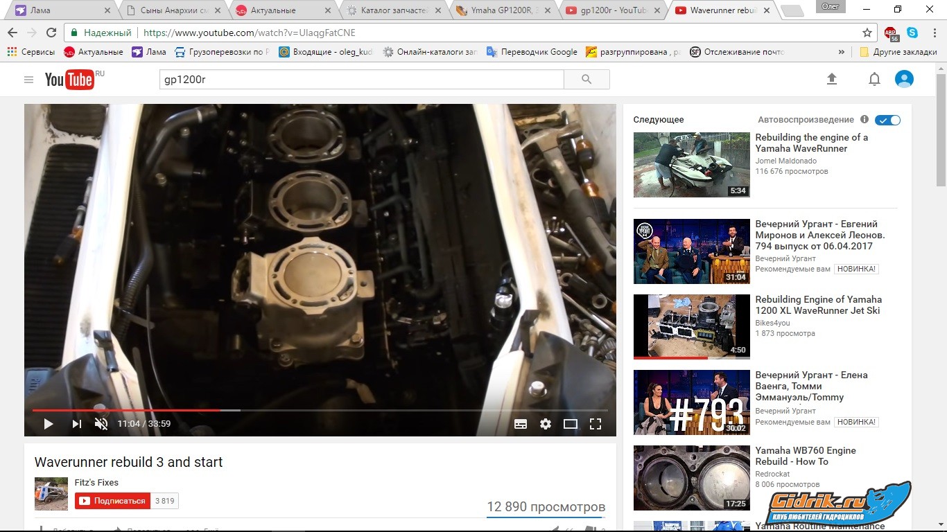Play the Waverunner rebuild video
This screenshot has width=947, height=532.
click(x=49, y=424)
